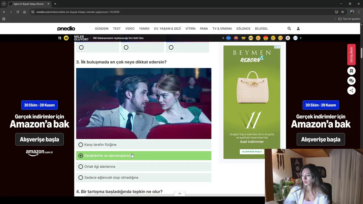The height and width of the screenshot is (204, 363).
Task: Open the site search magnifier icon
Action: (289, 29)
